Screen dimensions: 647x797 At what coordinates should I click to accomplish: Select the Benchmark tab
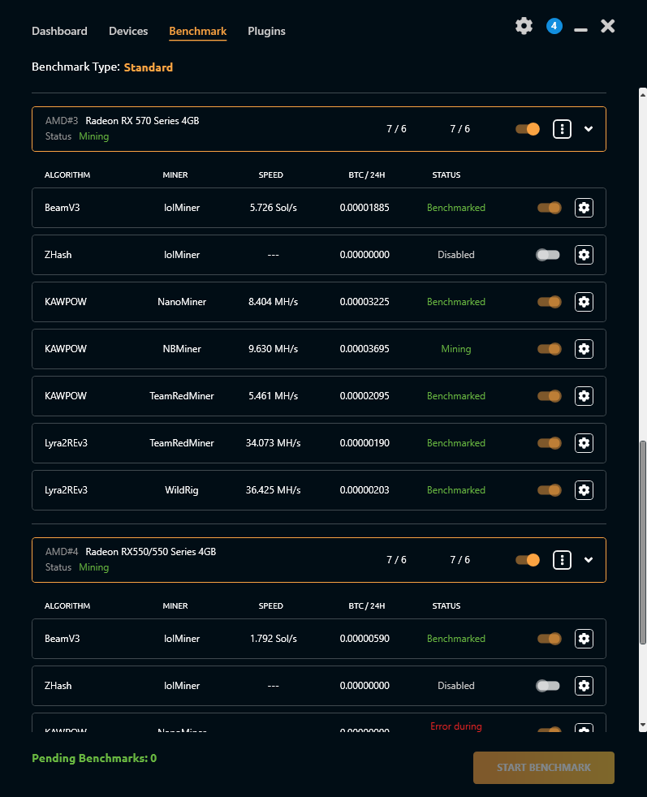point(198,31)
